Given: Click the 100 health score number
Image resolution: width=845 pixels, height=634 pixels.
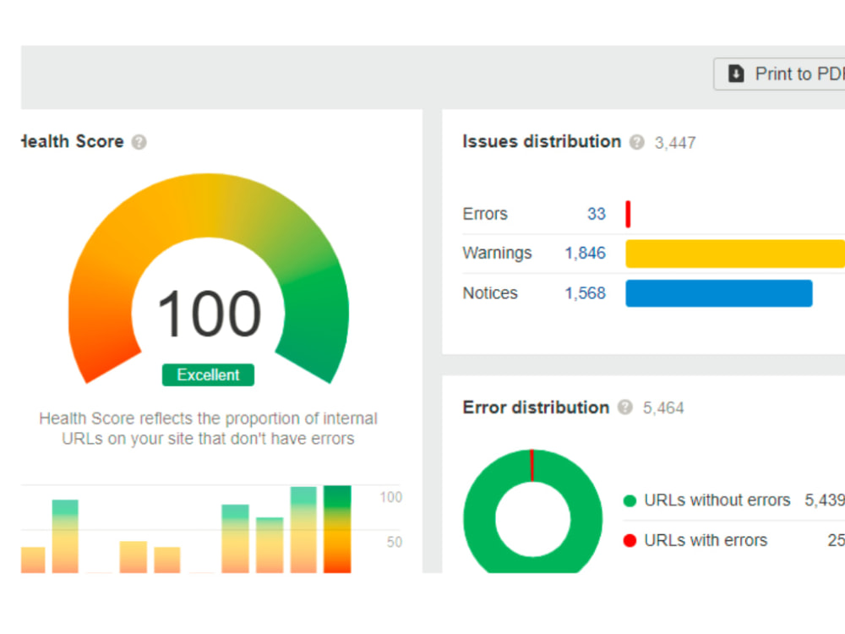Looking at the screenshot, I should pos(209,314).
